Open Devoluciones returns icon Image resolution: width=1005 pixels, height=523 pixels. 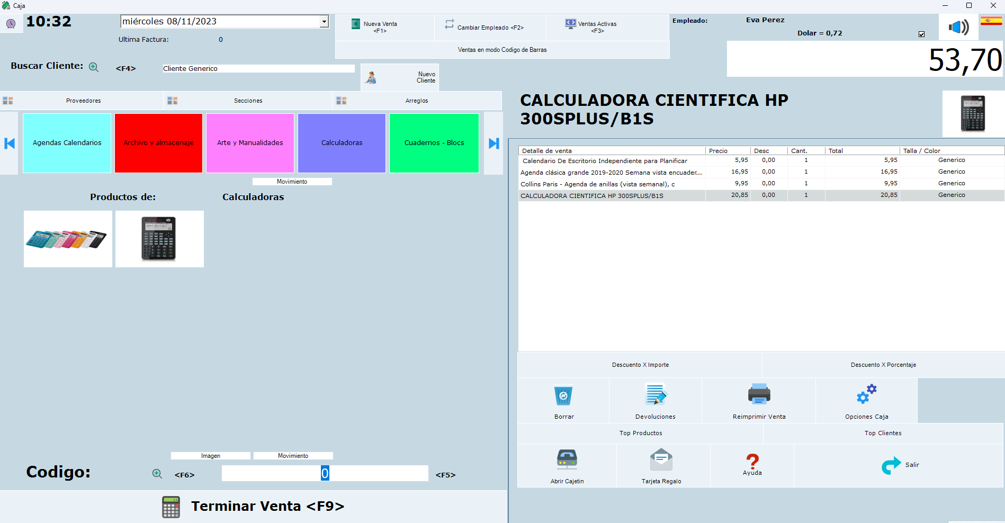[656, 395]
